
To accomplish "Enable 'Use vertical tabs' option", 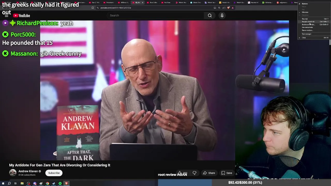I will [x=314, y=27].
